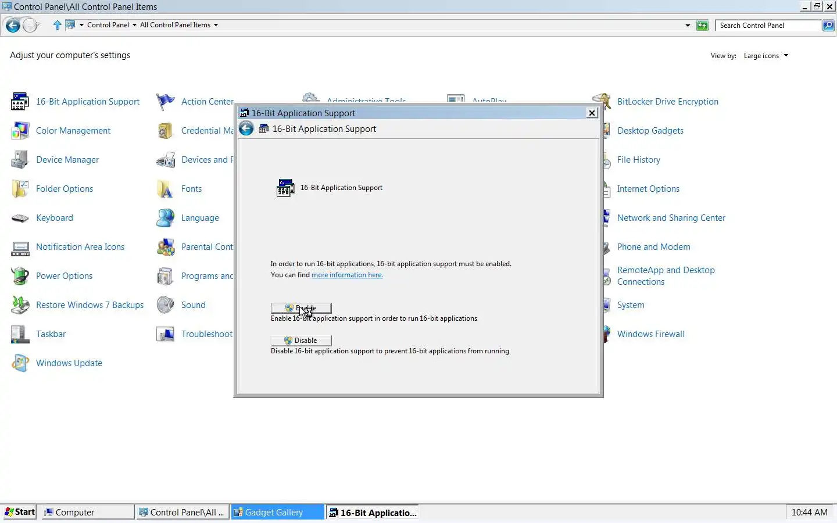Open the Power Options icon
837x523 pixels.
[x=20, y=276]
